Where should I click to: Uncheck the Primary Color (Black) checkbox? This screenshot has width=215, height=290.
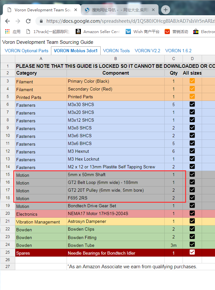[x=192, y=81]
